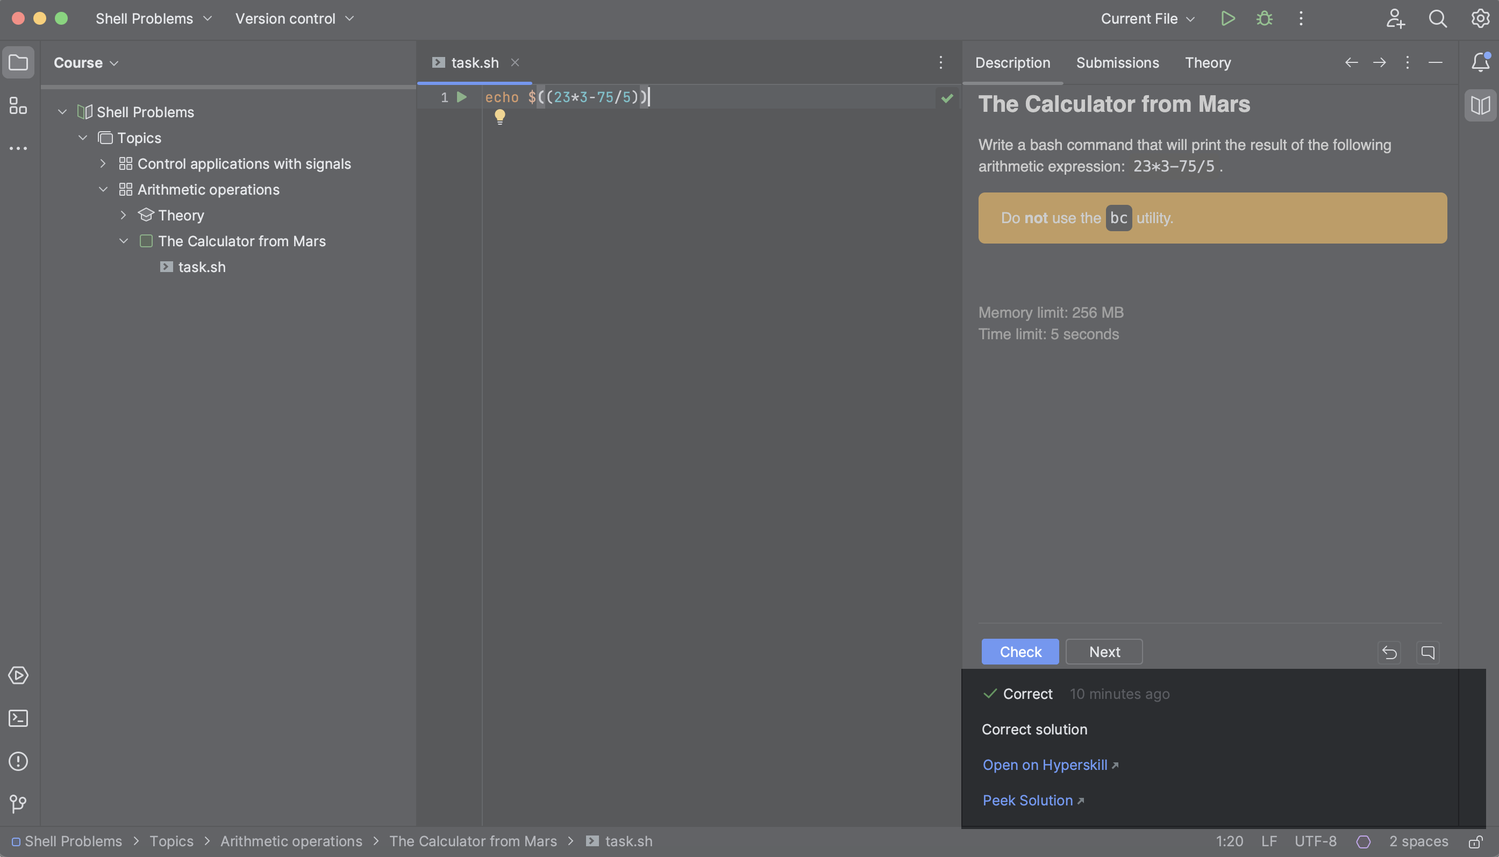The width and height of the screenshot is (1499, 857).
Task: Open the Structure tool window icon
Action: pos(18,105)
